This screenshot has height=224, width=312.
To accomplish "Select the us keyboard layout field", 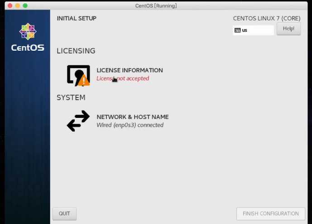I will (x=253, y=30).
